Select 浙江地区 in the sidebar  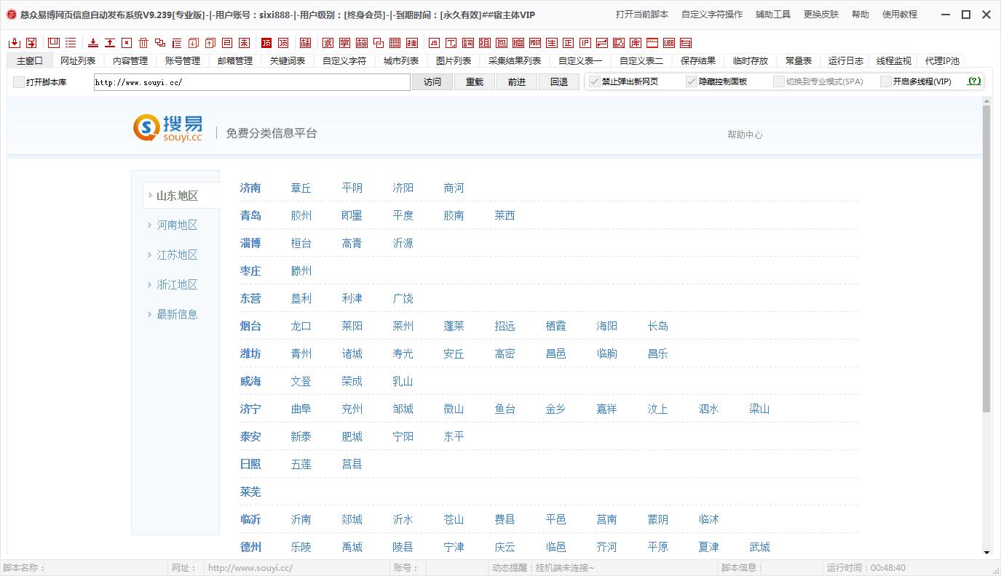177,285
